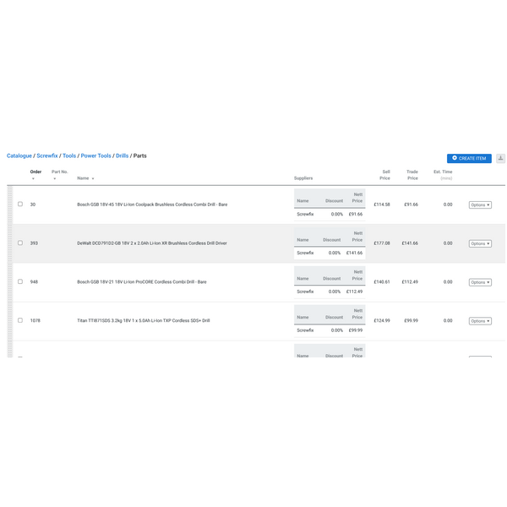The height and width of the screenshot is (507, 507).
Task: Open the Catalogue breadcrumb link
Action: (19, 155)
